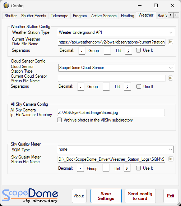Viewport: 181px width, 206px height.
Task: Select the Weather tab
Action: (x=146, y=15)
